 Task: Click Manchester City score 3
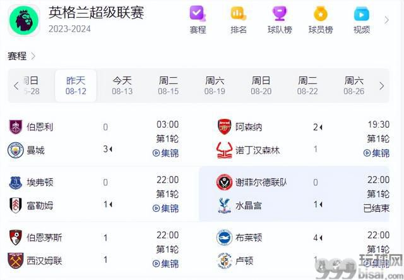click(105, 149)
